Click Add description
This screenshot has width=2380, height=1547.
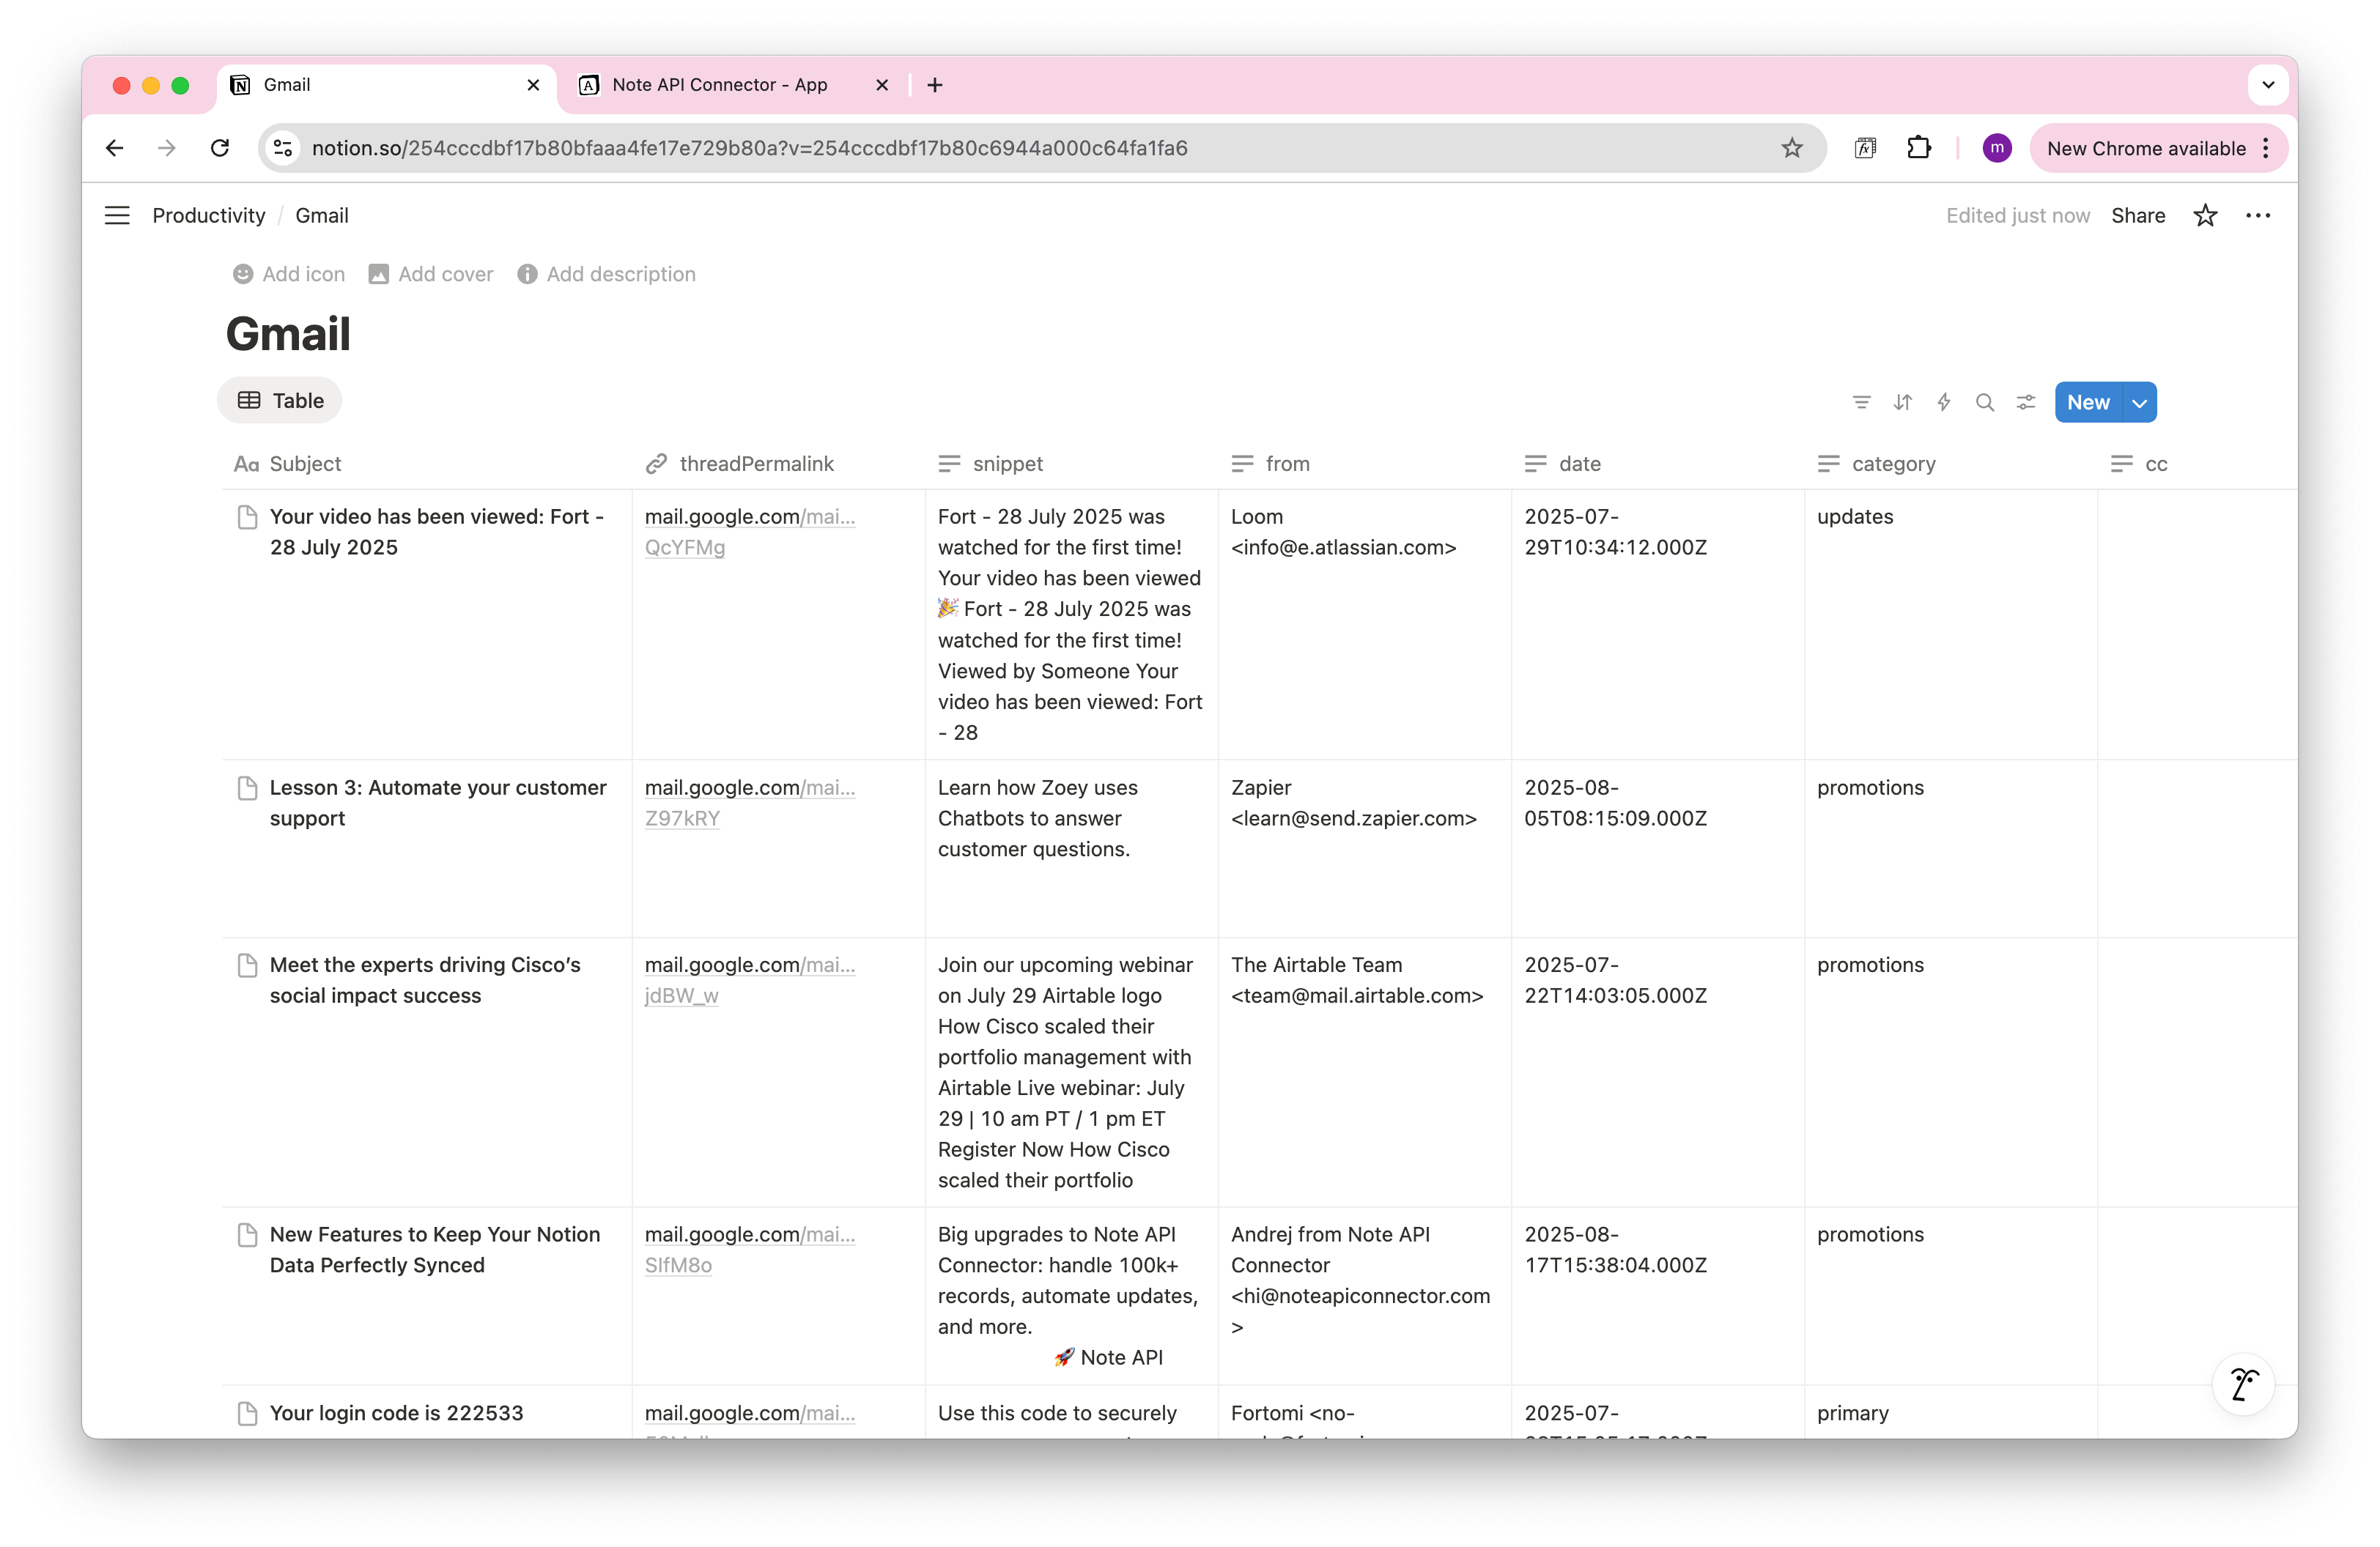tap(606, 274)
